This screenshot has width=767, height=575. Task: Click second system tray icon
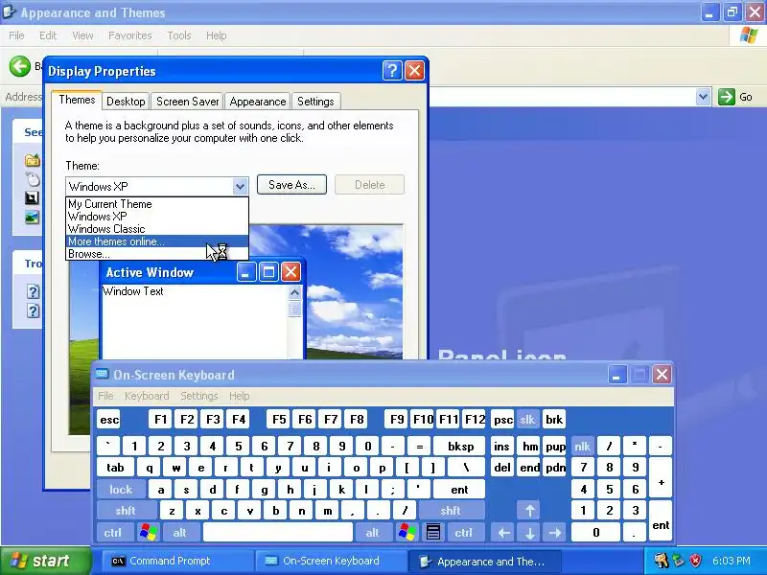[x=679, y=561]
